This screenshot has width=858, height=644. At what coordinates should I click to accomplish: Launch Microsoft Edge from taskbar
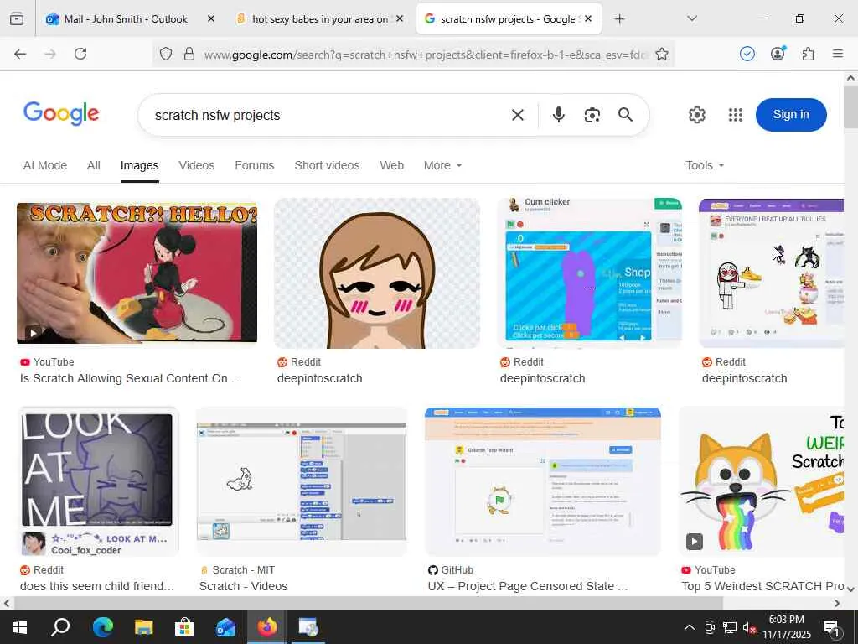pyautogui.click(x=102, y=627)
